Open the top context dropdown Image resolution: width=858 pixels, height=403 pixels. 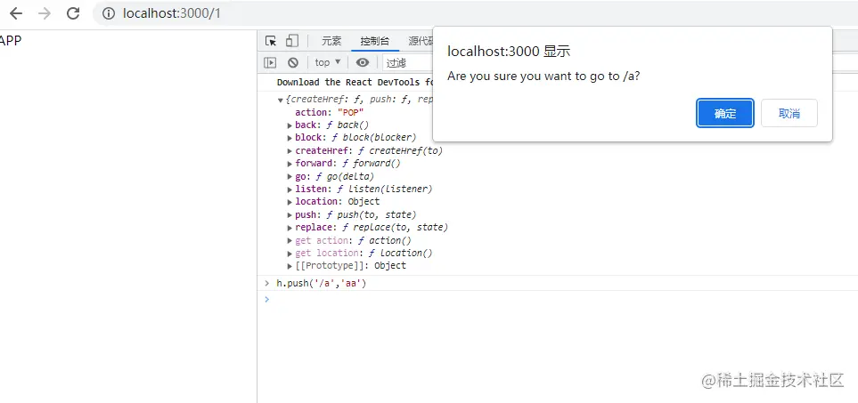328,63
